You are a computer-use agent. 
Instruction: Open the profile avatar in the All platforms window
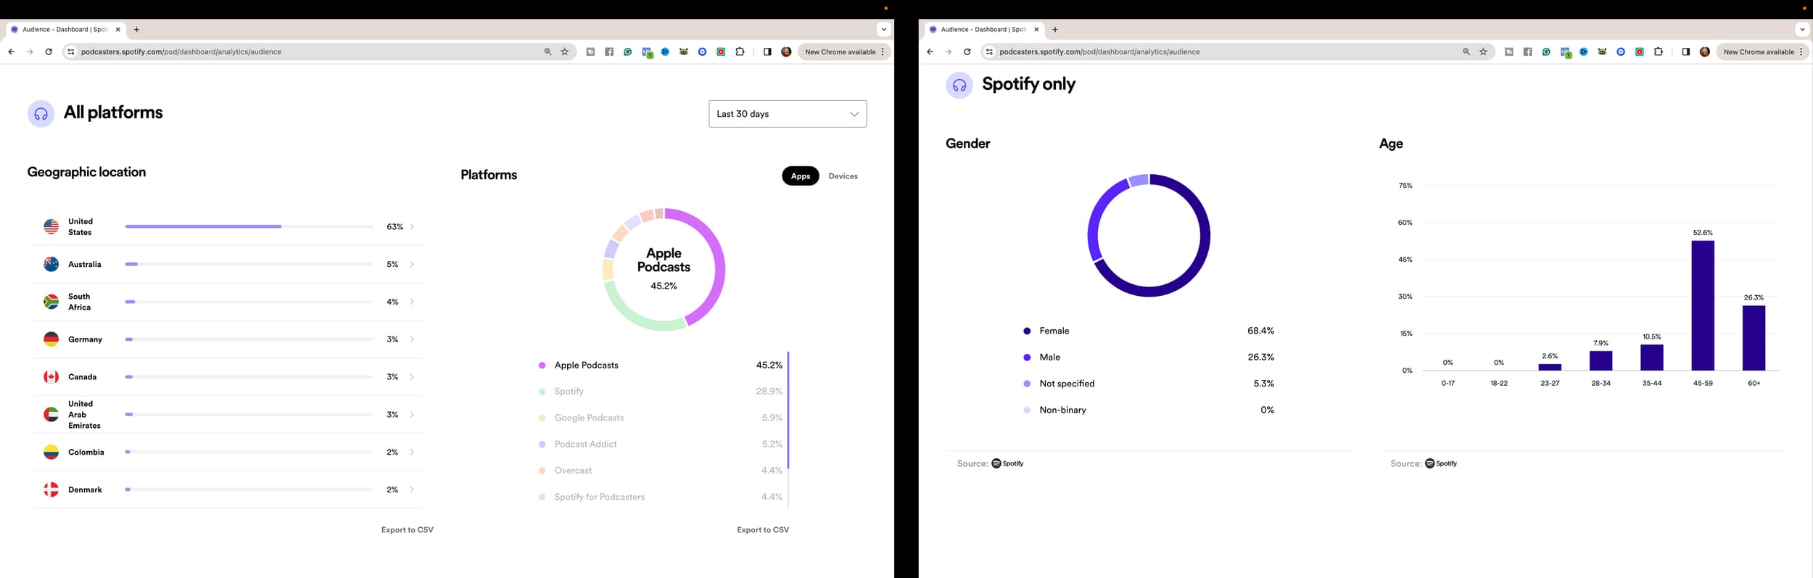point(786,52)
